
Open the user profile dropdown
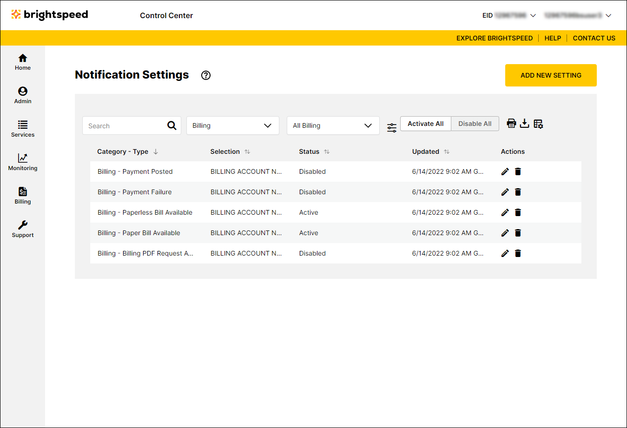coord(578,15)
